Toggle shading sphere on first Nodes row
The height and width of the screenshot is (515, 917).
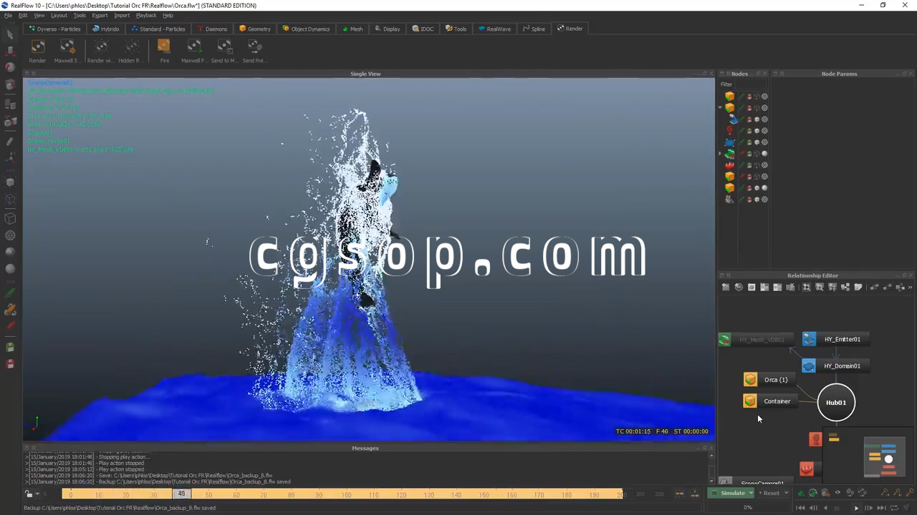pos(764,97)
